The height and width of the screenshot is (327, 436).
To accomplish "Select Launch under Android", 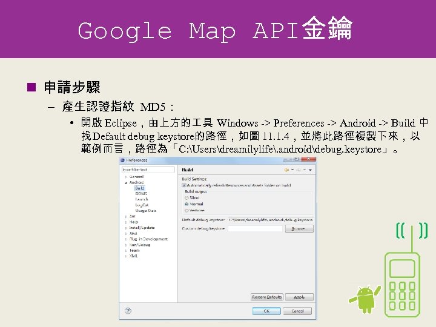I will (x=142, y=199).
